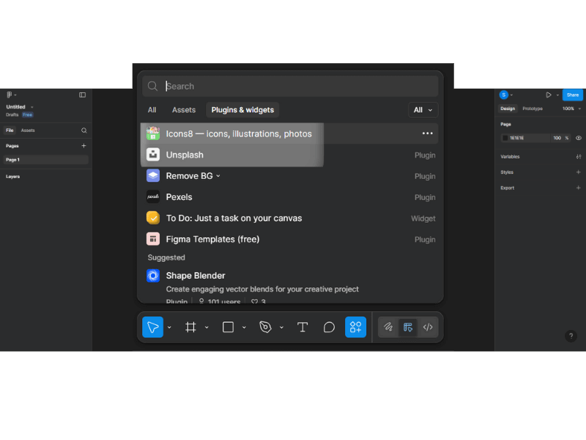Open the Design tab

508,109
